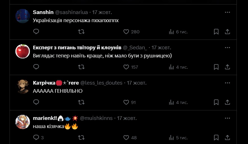
Task: Open more options on @_Sedan_ tweet
Action: (228, 48)
